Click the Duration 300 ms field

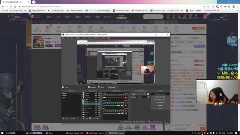point(142,97)
